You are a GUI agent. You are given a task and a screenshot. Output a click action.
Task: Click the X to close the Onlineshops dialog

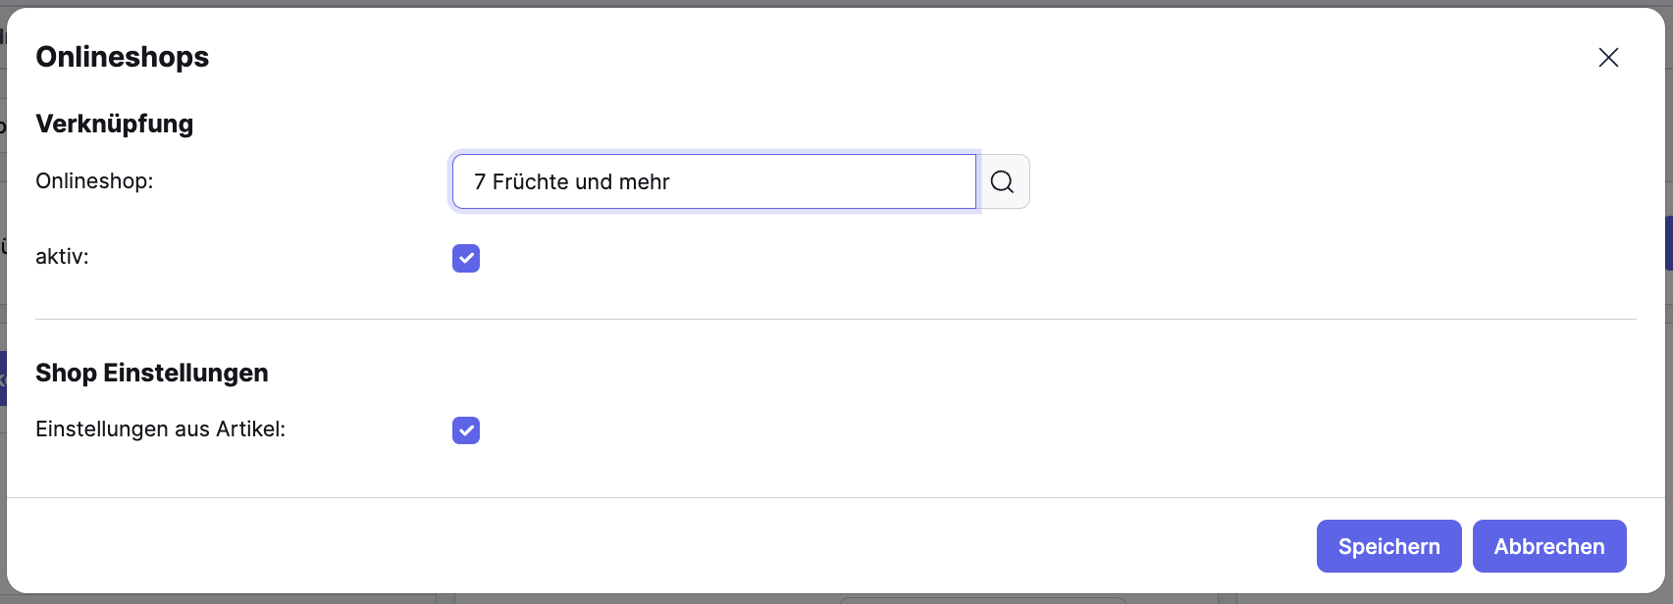click(1608, 57)
